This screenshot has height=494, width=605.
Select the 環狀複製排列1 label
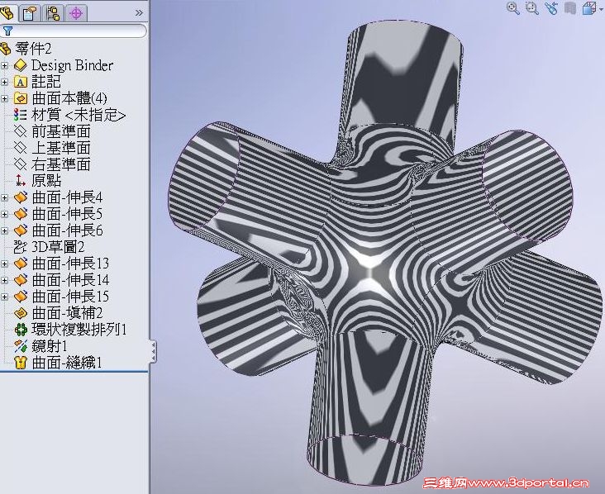click(x=79, y=330)
